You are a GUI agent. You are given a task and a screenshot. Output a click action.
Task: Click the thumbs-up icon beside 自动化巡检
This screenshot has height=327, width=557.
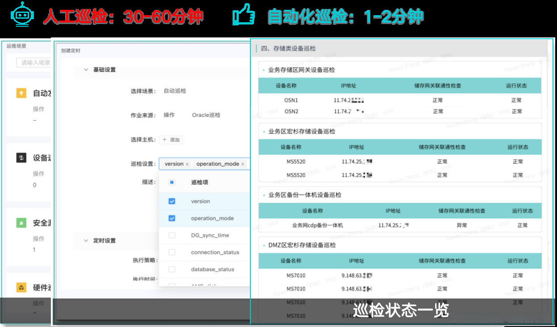click(x=243, y=13)
